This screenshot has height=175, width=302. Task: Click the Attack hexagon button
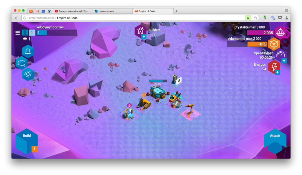[x=275, y=141]
